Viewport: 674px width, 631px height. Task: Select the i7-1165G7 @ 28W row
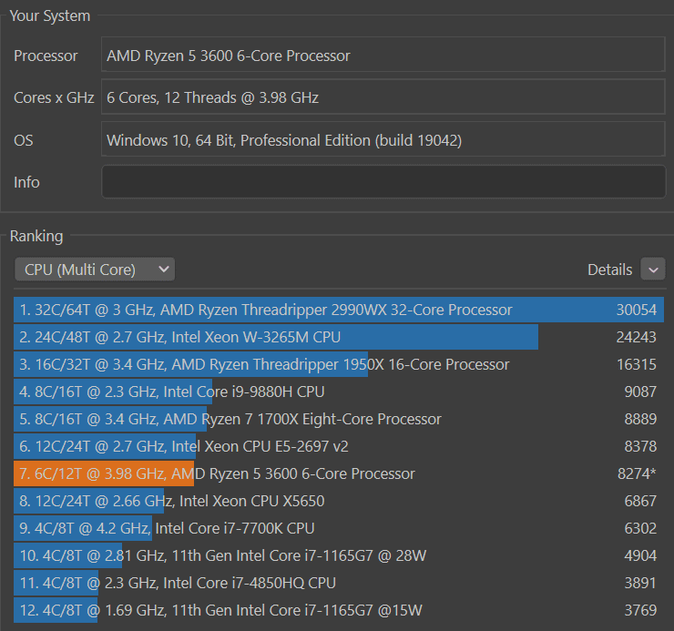click(x=339, y=555)
